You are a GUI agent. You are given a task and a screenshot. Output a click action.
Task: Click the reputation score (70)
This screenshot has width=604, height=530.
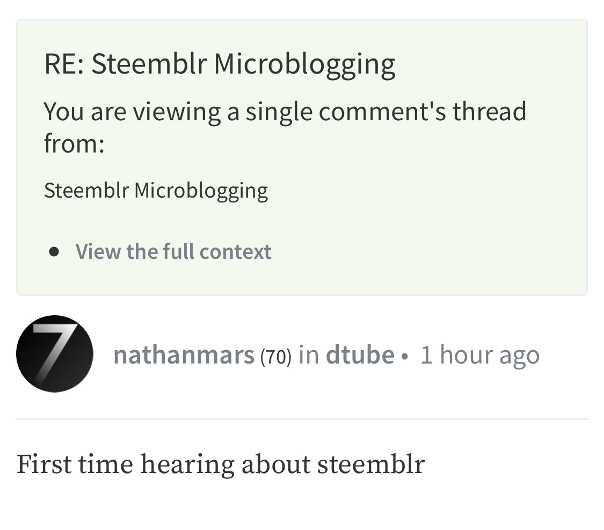276,356
